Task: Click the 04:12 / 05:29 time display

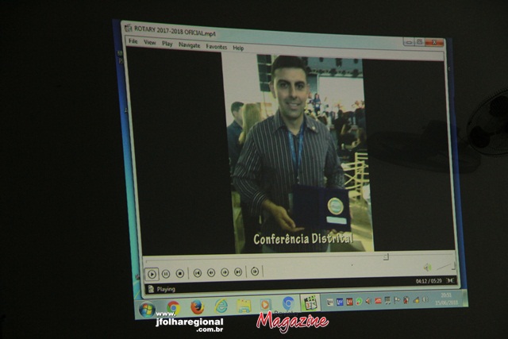Action: click(429, 281)
